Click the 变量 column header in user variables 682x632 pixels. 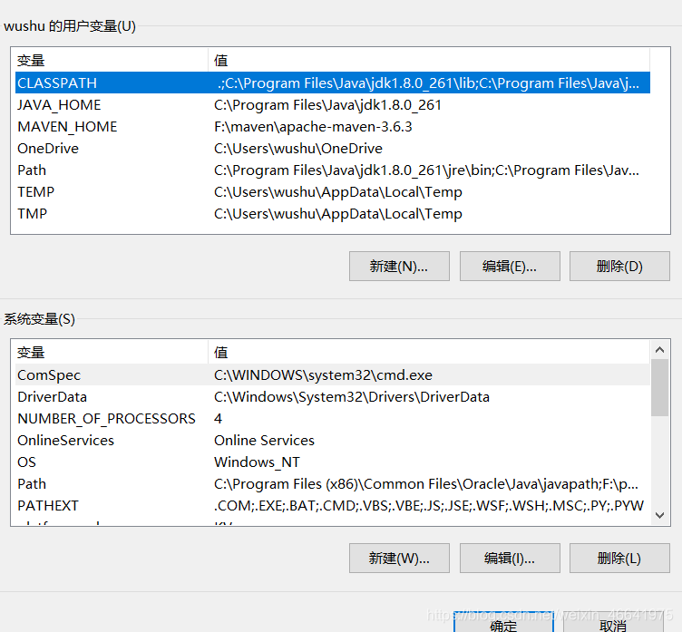coord(112,60)
